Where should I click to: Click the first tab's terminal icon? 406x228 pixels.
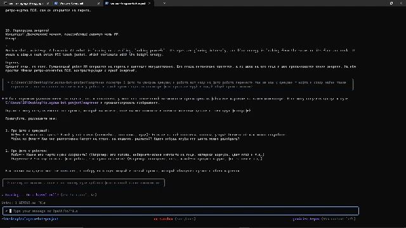(x=5, y=3)
